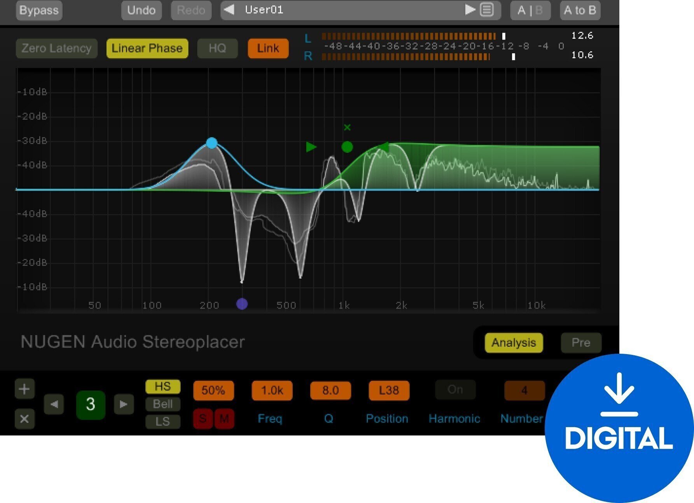Bypass the plugin
The width and height of the screenshot is (694, 503).
(38, 10)
